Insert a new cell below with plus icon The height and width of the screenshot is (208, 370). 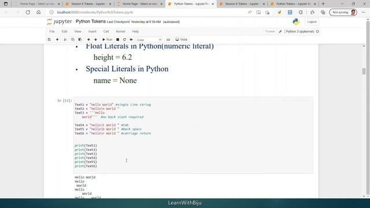click(x=57, y=40)
